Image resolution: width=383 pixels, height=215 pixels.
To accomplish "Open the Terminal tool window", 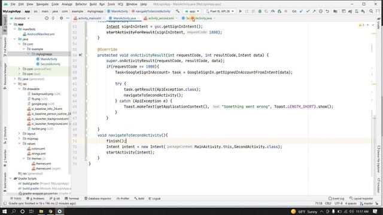I will (x=72, y=198).
